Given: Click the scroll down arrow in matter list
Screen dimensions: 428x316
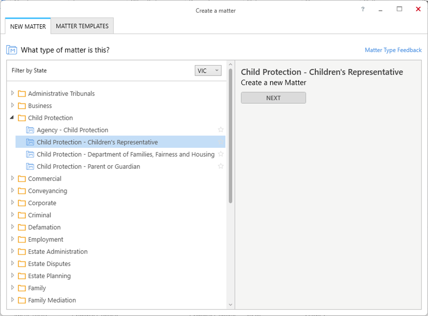Looking at the screenshot, I should pos(230,305).
